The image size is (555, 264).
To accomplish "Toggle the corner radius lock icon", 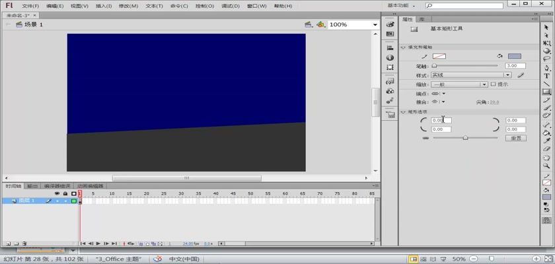I will 425,138.
